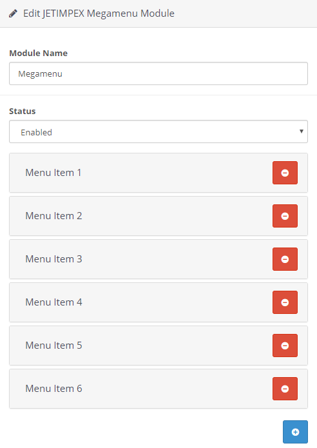The height and width of the screenshot is (448, 317).
Task: Add a new menu item with blue plus button
Action: pos(295,432)
